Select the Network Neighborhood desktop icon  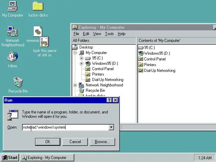pos(12,31)
